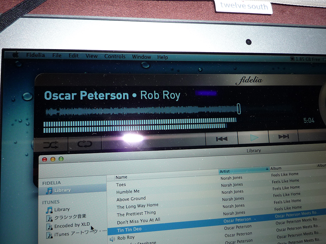Click the iTunes Library music note icon

pyautogui.click(x=49, y=210)
